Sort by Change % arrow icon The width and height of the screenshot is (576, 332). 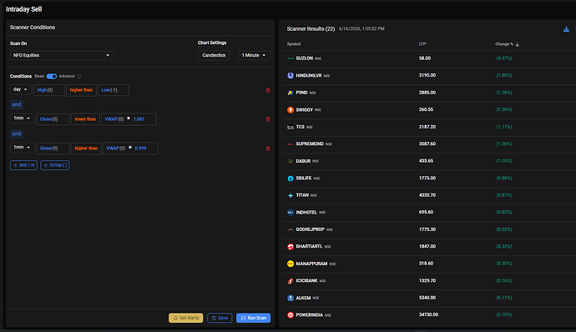point(518,44)
